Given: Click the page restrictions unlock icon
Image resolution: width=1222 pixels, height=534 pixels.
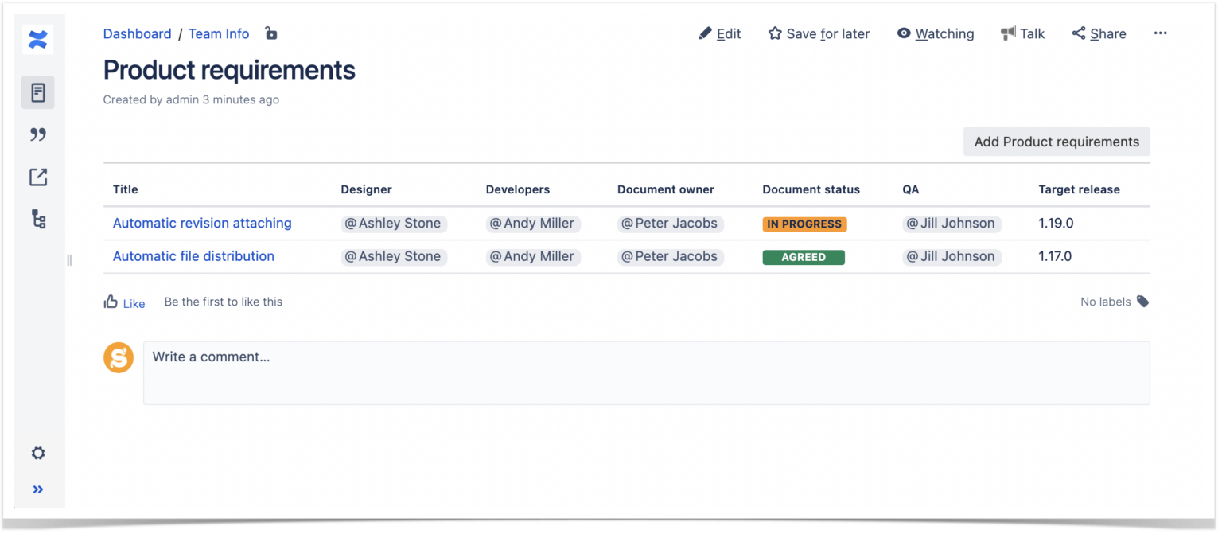Looking at the screenshot, I should point(271,33).
